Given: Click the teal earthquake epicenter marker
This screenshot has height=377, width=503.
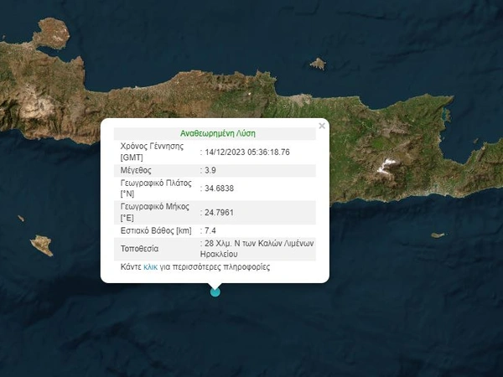Looking at the screenshot, I should (x=215, y=292).
